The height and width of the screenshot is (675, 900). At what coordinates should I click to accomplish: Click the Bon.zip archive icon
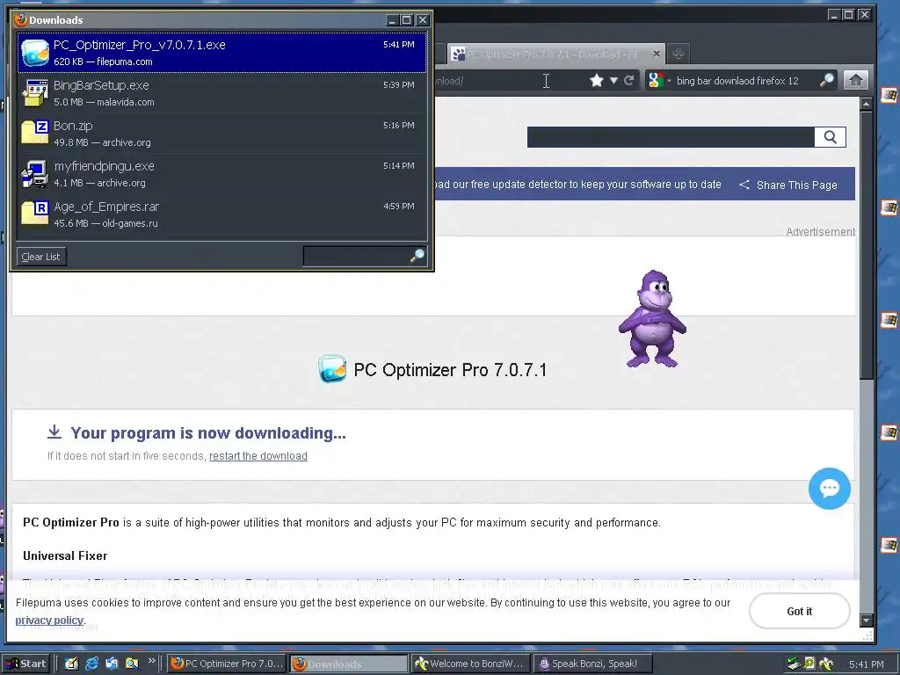pyautogui.click(x=35, y=132)
